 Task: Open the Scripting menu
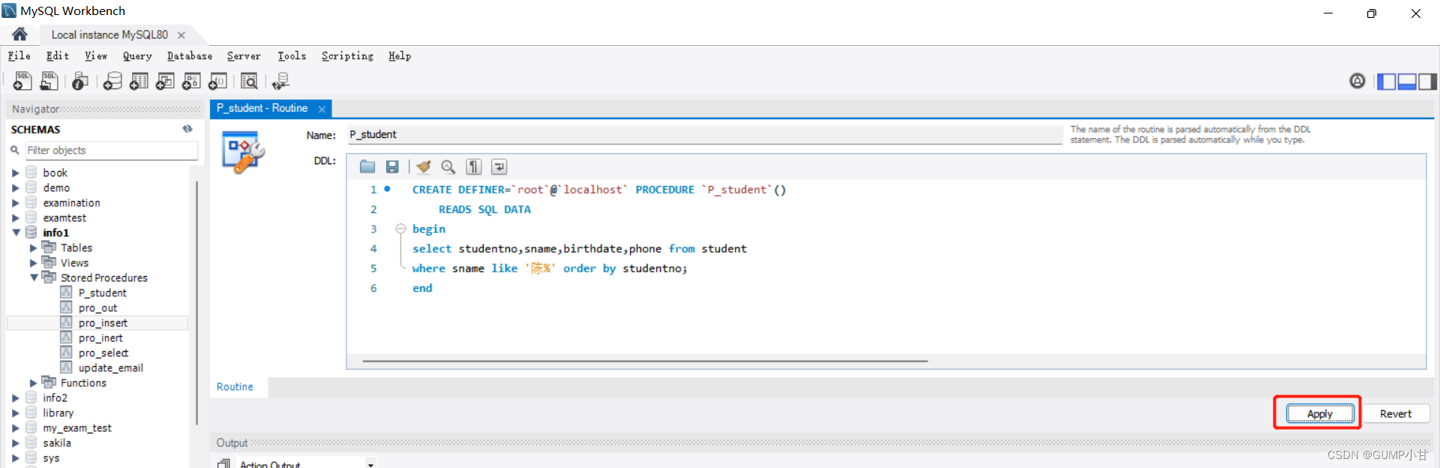click(x=347, y=55)
